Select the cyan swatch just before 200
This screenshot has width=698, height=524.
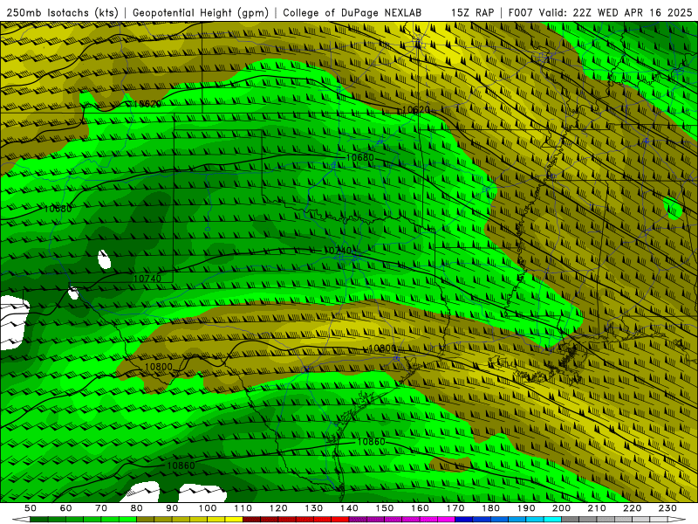tap(552, 519)
